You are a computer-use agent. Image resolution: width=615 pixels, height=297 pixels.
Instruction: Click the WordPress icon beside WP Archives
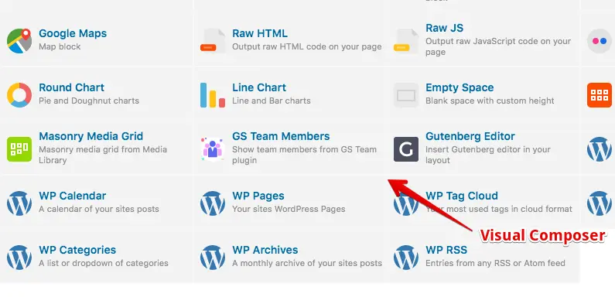(x=213, y=258)
